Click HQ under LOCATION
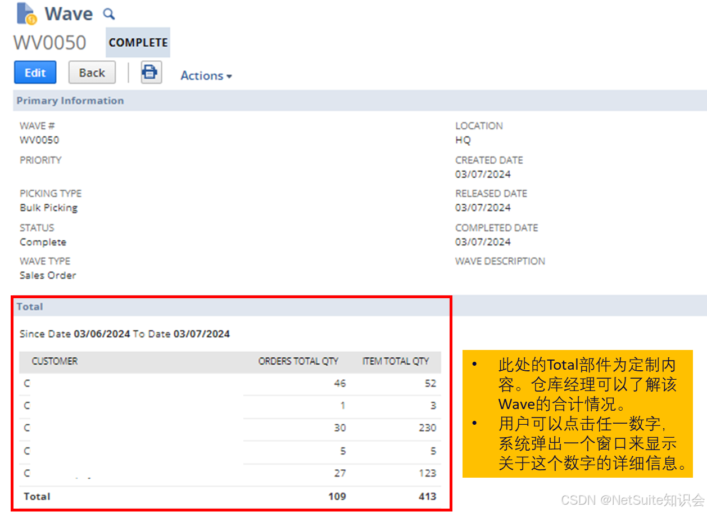707x512 pixels. click(463, 140)
